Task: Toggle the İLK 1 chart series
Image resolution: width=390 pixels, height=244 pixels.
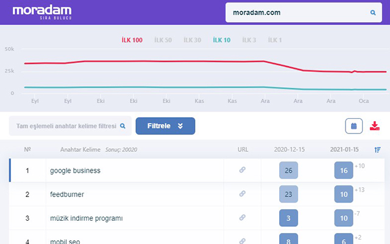Action: tap(275, 40)
